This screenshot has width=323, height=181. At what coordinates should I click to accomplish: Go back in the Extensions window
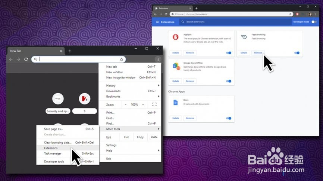(x=156, y=14)
